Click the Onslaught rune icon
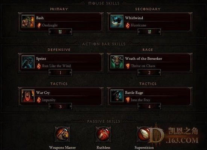207x150 pixels. click(39, 25)
